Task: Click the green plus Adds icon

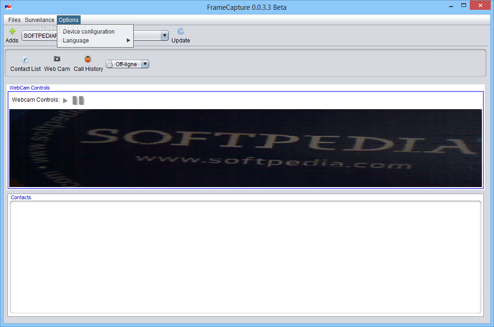Action: pos(12,31)
